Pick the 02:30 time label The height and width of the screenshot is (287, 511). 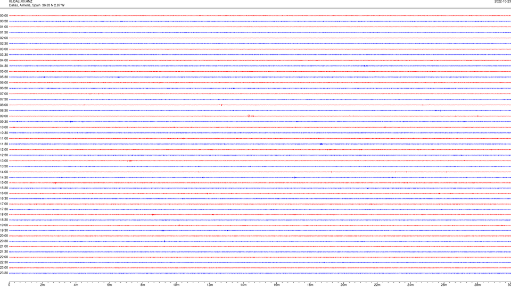4,44
